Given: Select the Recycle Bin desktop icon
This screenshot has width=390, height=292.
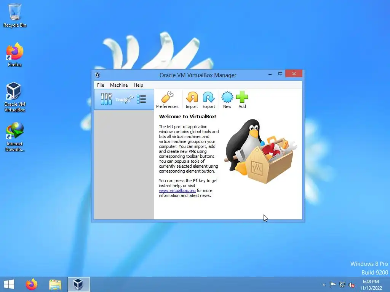Looking at the screenshot, I should tap(15, 15).
